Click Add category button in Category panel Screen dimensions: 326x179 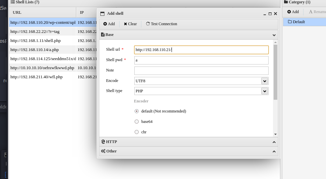pos(293,12)
